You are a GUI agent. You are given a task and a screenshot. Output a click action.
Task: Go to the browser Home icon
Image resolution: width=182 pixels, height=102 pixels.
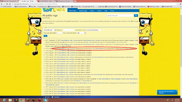[x=10, y=4]
